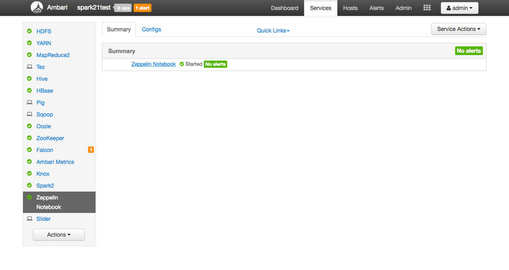Viewport: 509px width, 270px height.
Task: Open the Hive service
Action: (x=42, y=79)
